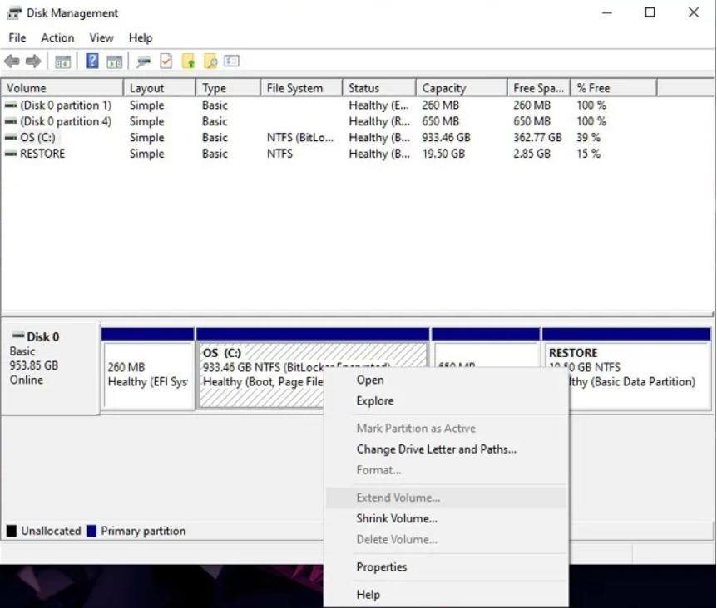Open the blue Help question-mark icon

[91, 61]
